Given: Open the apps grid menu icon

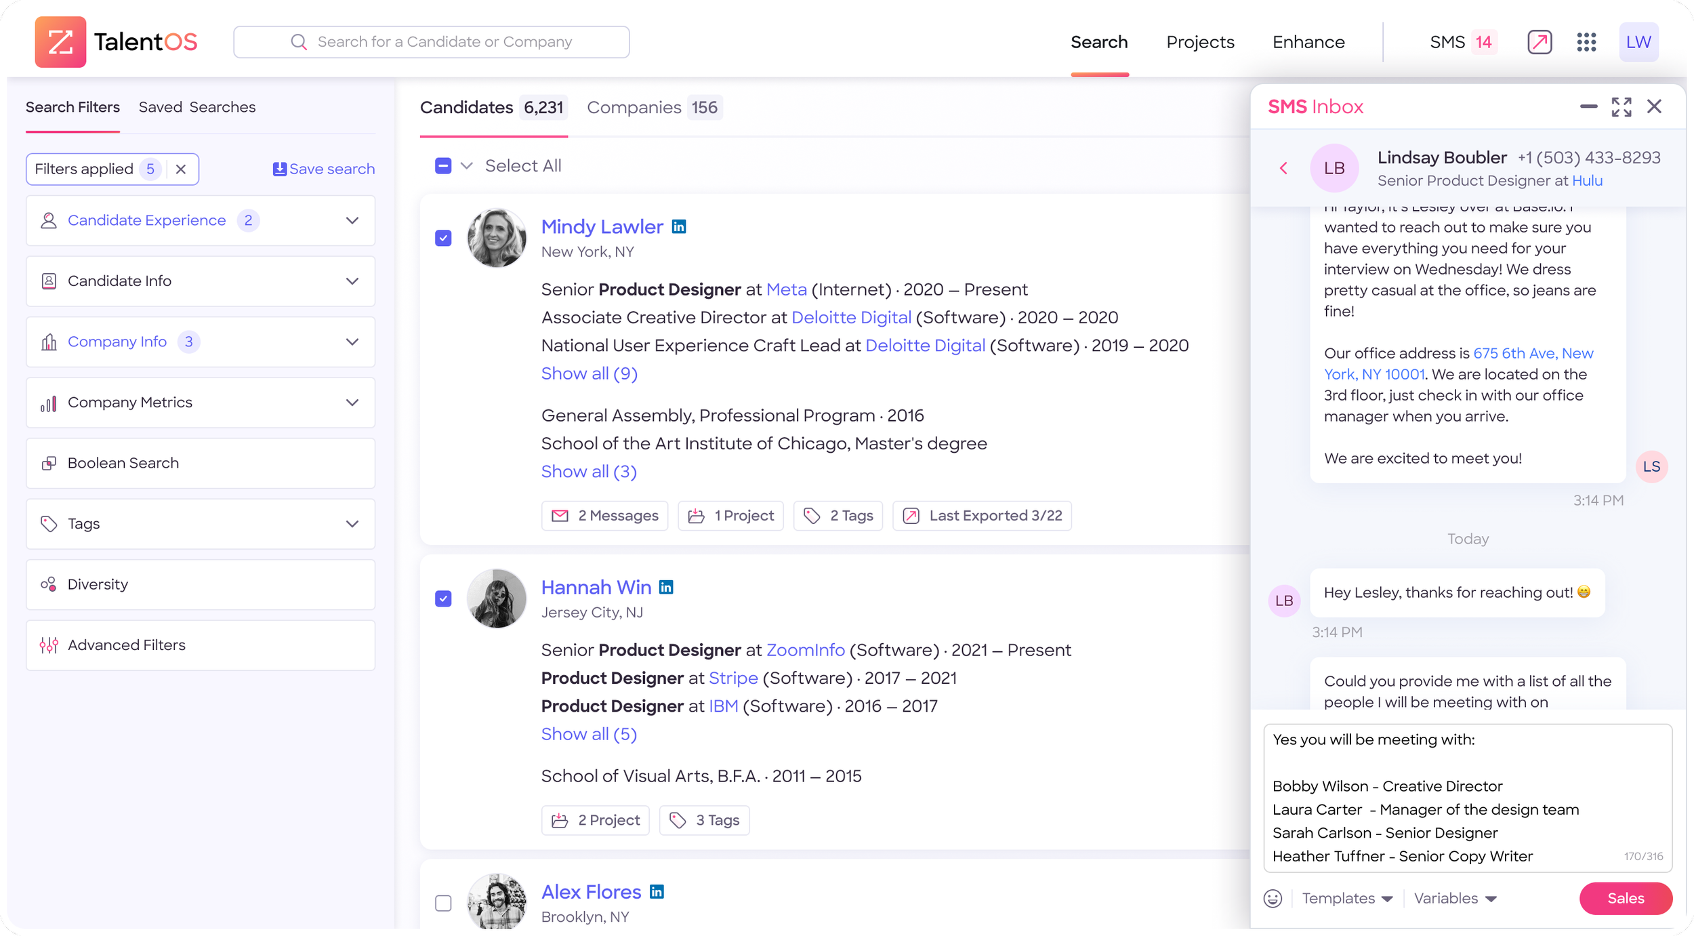Looking at the screenshot, I should [x=1586, y=42].
